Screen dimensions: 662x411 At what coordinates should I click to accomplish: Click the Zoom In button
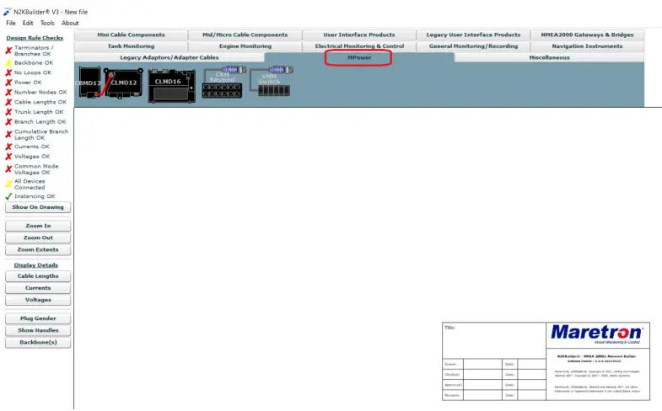tap(38, 226)
